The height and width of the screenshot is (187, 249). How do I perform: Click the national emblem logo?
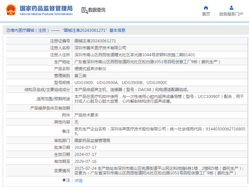pyautogui.click(x=11, y=10)
